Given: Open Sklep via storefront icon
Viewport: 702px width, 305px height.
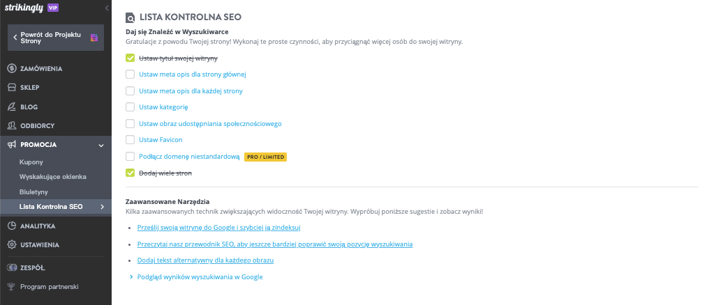Looking at the screenshot, I should point(12,88).
